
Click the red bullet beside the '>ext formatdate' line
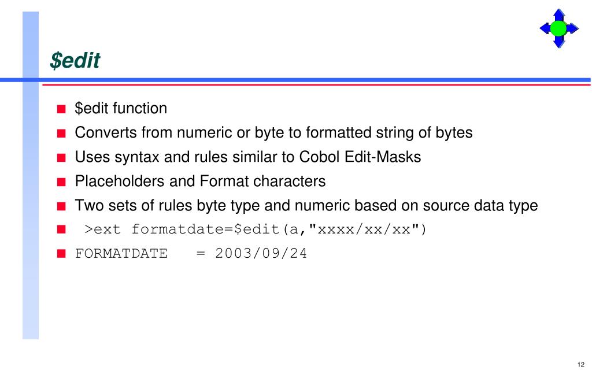[x=61, y=229]
